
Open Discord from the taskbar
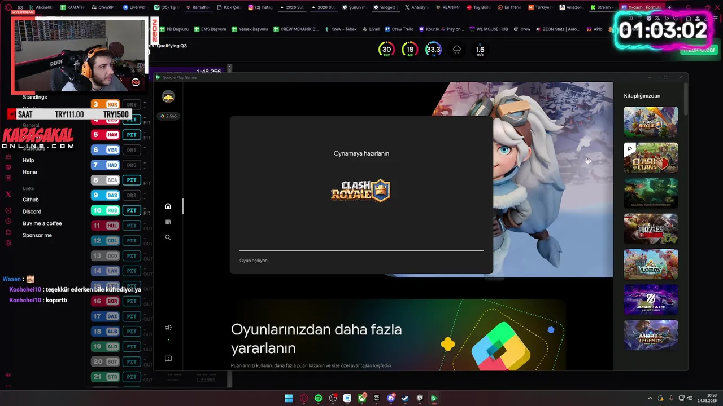[391, 398]
